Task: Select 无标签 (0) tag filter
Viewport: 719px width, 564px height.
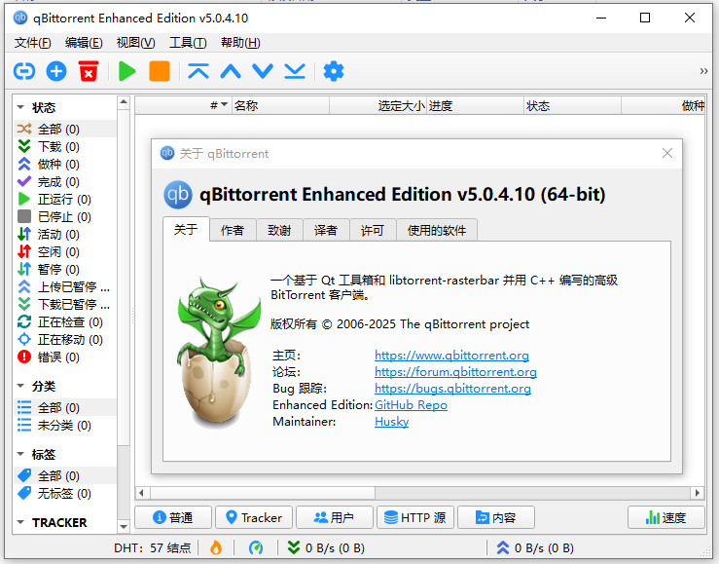Action: (x=65, y=493)
